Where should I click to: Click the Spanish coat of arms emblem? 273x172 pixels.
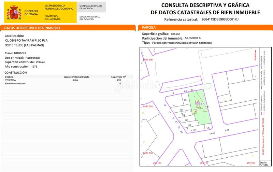click(x=14, y=12)
